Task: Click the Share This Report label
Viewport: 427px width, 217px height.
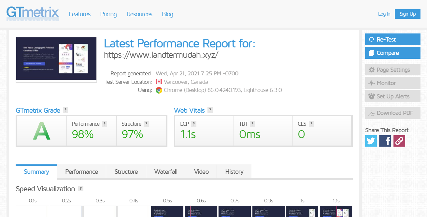Action: point(387,130)
